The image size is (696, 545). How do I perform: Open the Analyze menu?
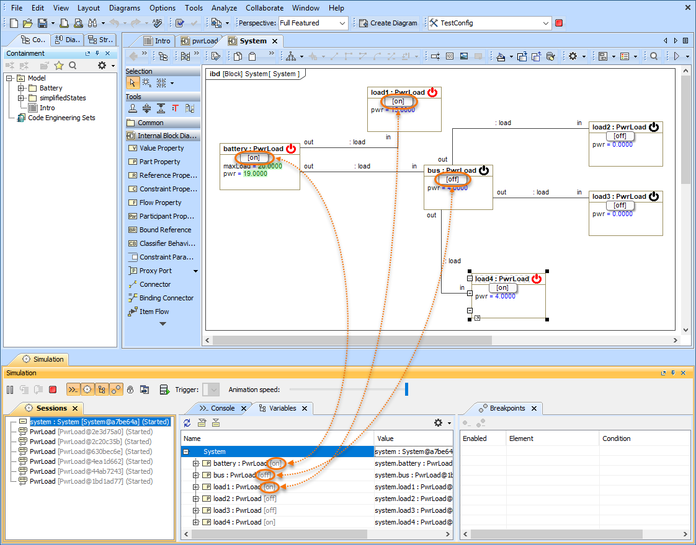(224, 8)
